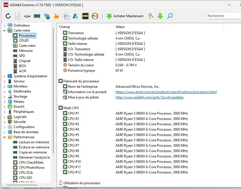Open the memory benchmark RAM icon
Viewport: 241px width, 189px height.
[x=37, y=16]
